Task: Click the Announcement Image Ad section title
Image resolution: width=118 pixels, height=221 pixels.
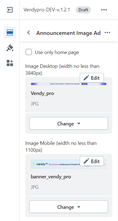Action: click(68, 33)
